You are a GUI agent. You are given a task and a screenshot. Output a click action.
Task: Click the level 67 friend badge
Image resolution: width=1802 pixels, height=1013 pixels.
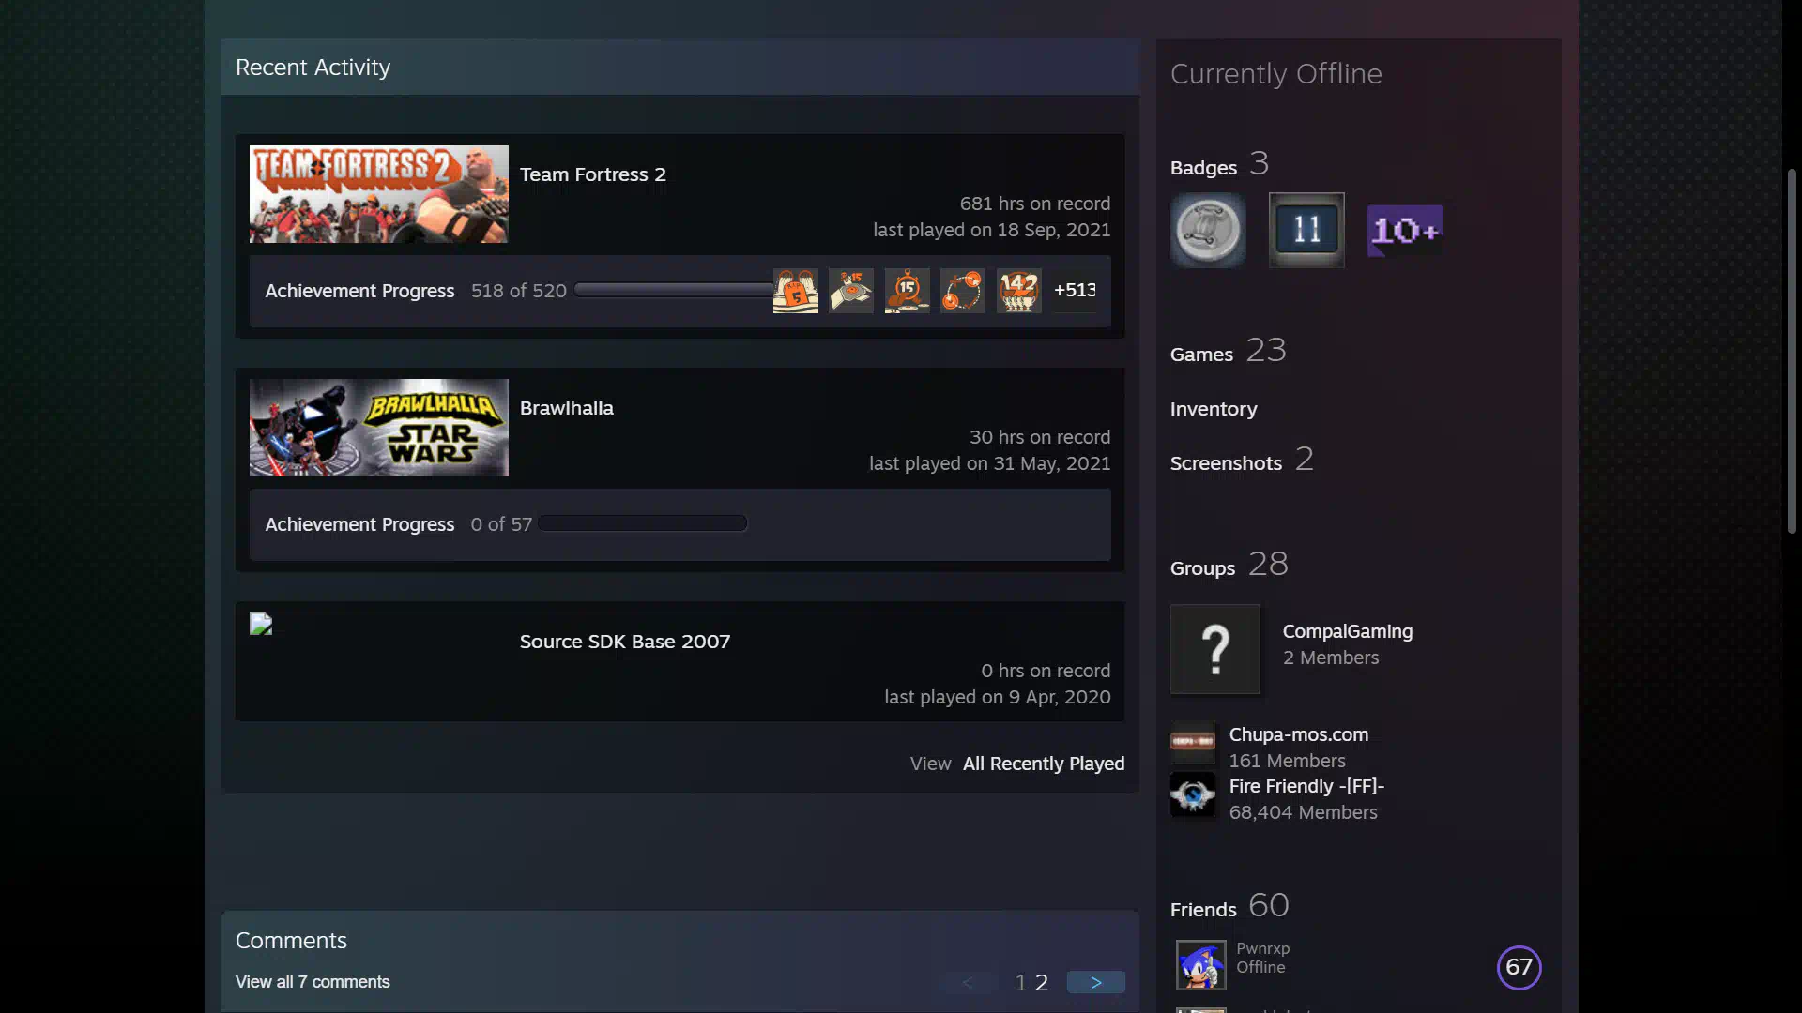coord(1519,967)
